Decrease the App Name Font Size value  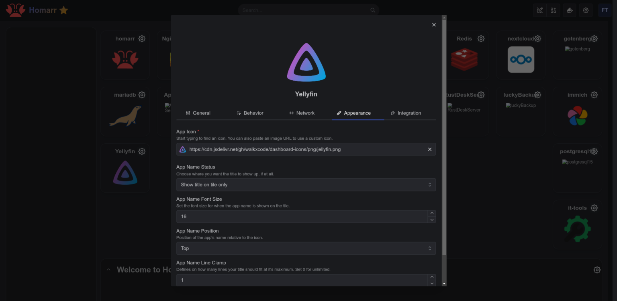point(432,220)
